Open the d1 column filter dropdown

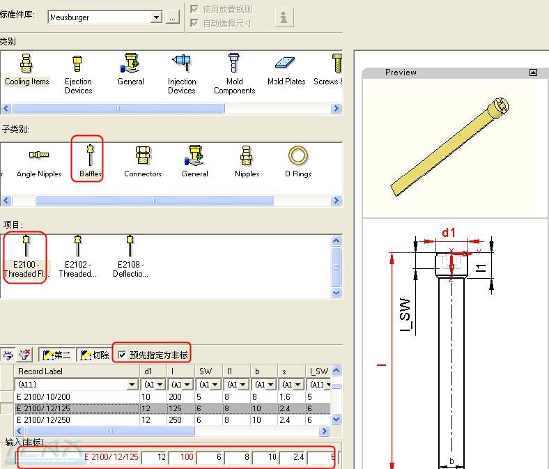pyautogui.click(x=159, y=385)
